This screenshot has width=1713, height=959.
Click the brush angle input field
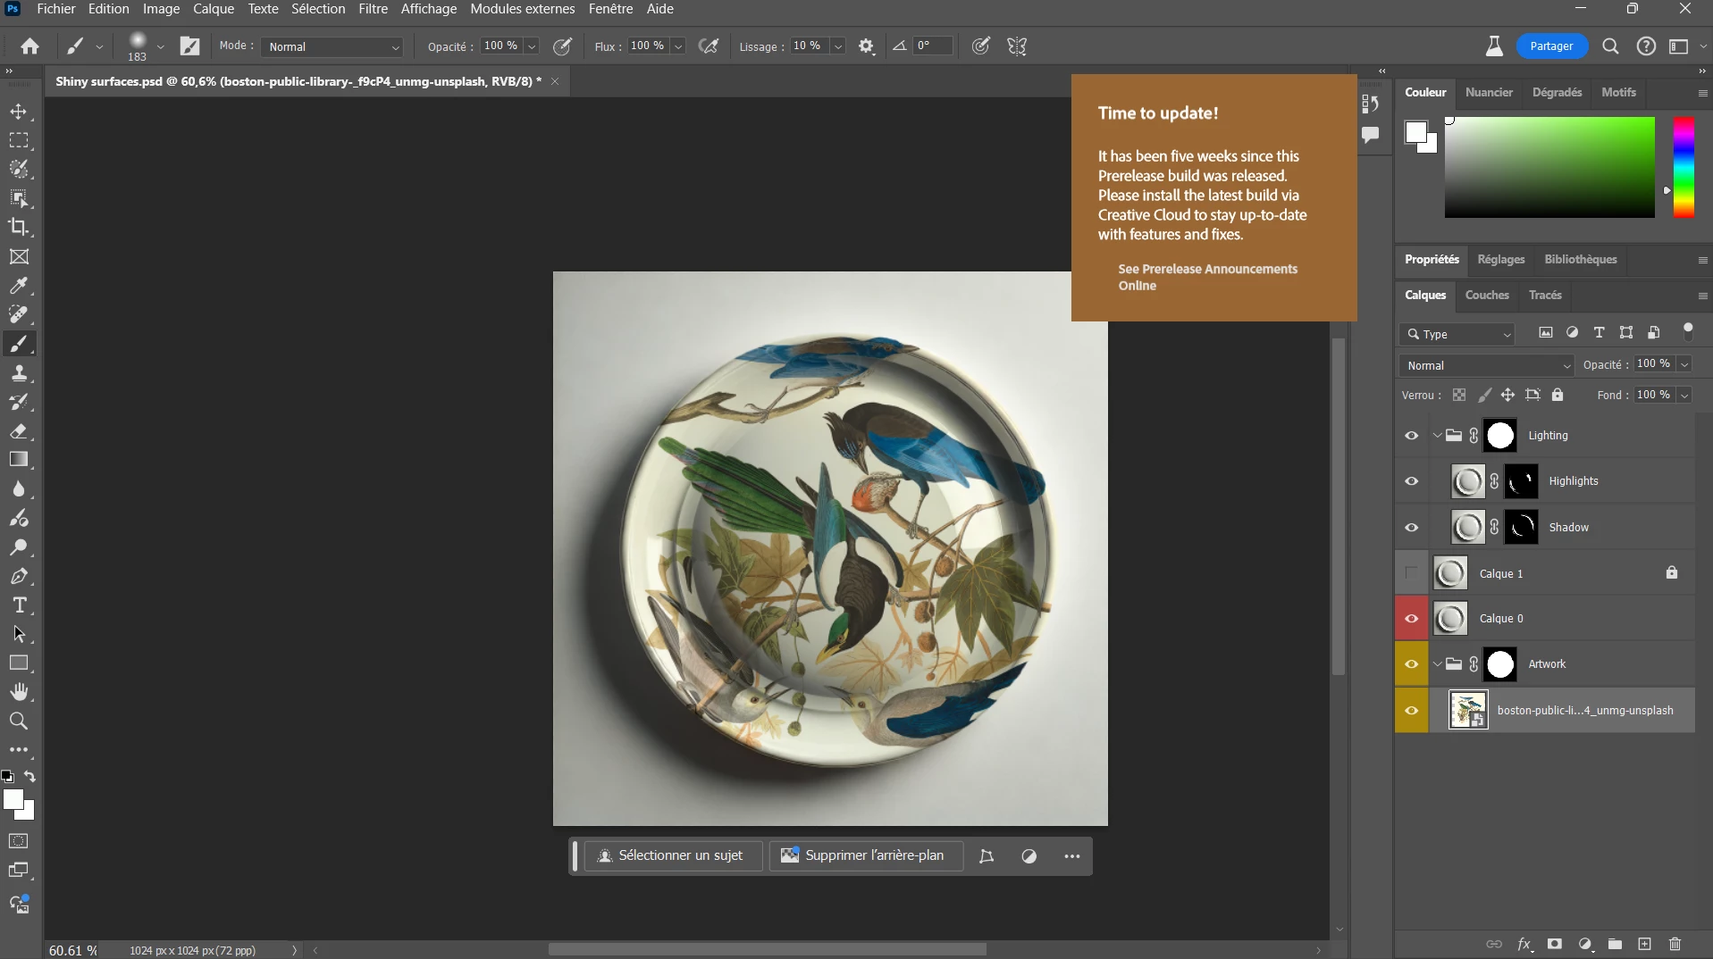coord(932,46)
